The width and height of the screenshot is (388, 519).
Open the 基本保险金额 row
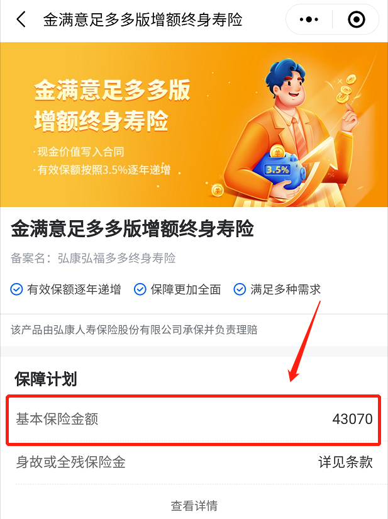(x=194, y=420)
